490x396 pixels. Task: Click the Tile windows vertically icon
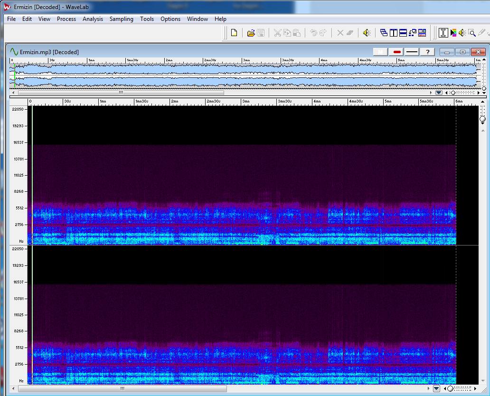point(393,33)
